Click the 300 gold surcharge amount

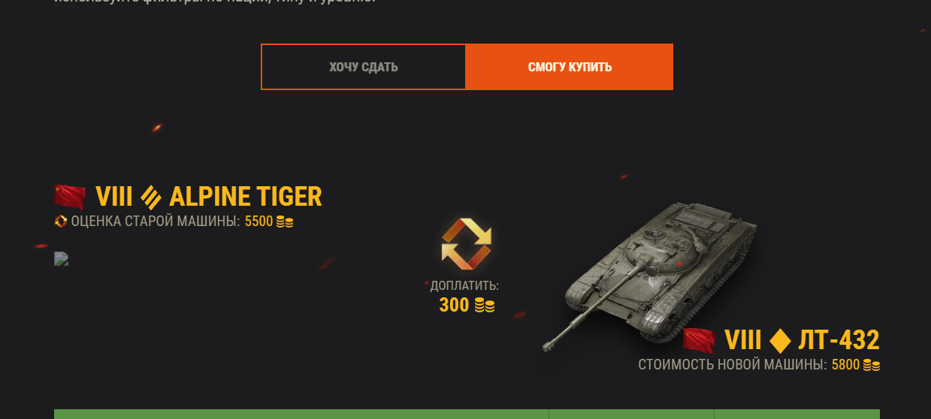click(454, 306)
